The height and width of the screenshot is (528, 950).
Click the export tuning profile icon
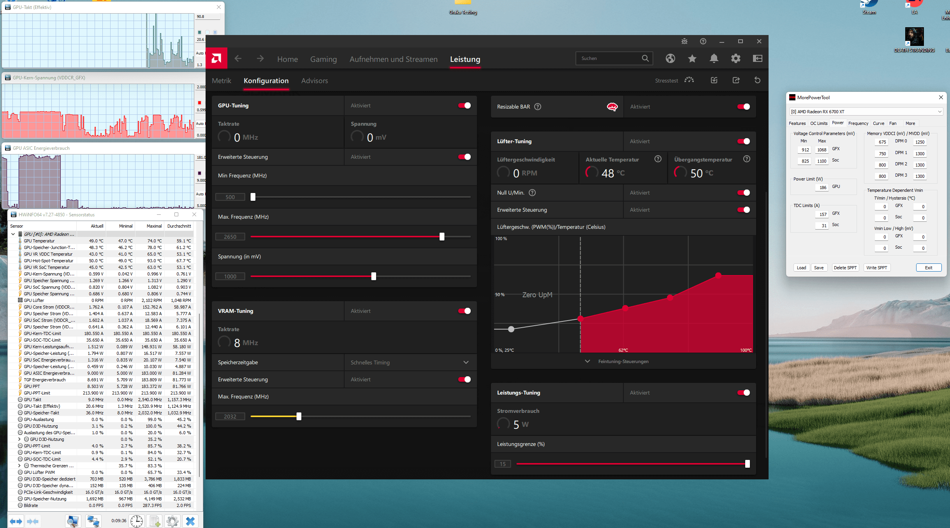click(x=736, y=80)
